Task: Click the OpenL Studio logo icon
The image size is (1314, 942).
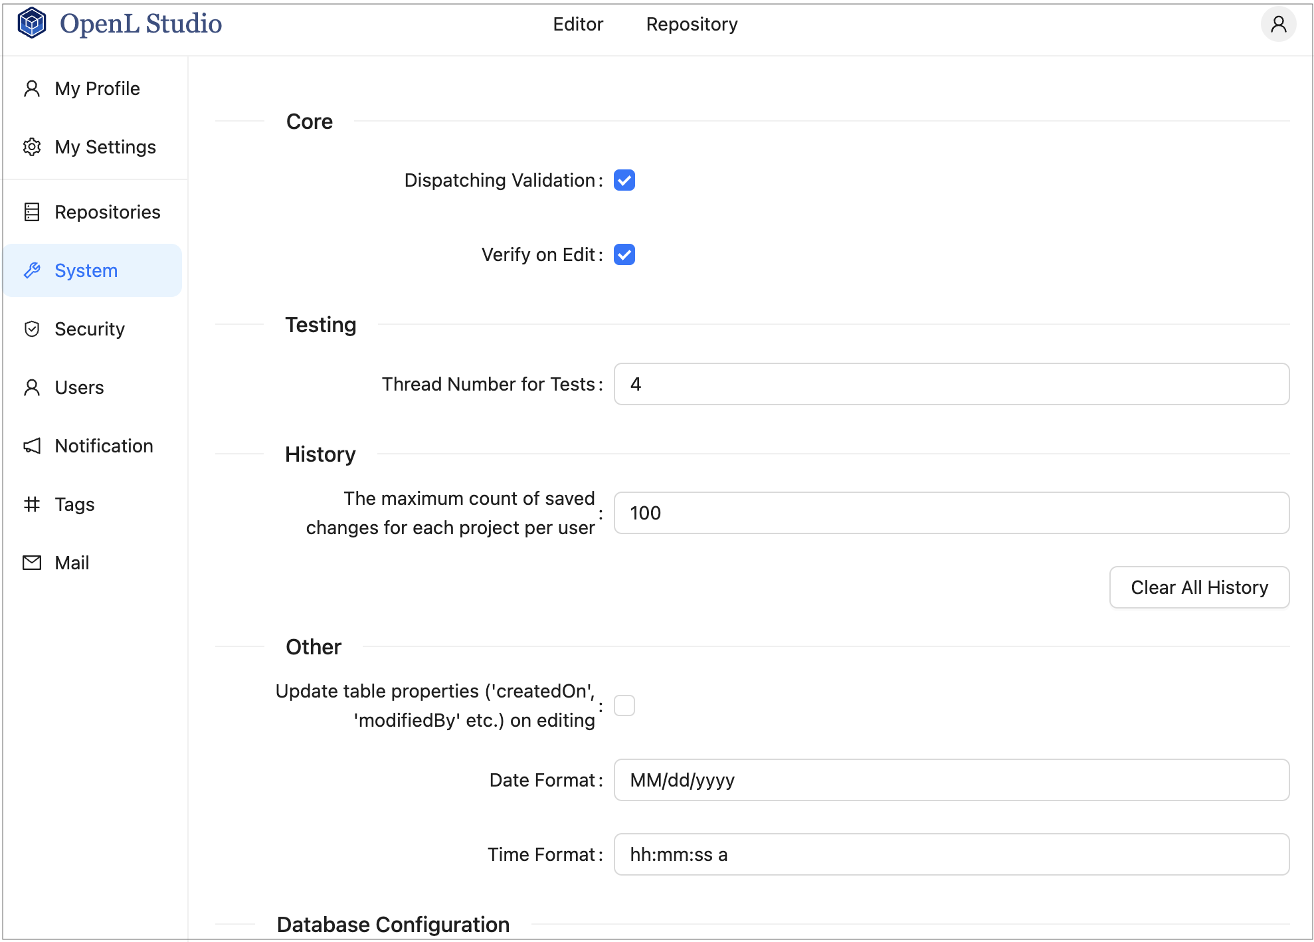Action: pyautogui.click(x=31, y=24)
